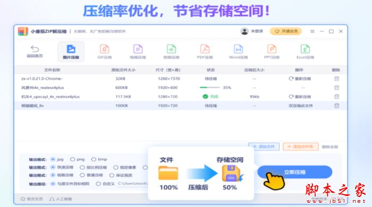Screen dimensions: 372x207
Task: Click the 压缩后大小 column header
Action: [x=255, y=70]
